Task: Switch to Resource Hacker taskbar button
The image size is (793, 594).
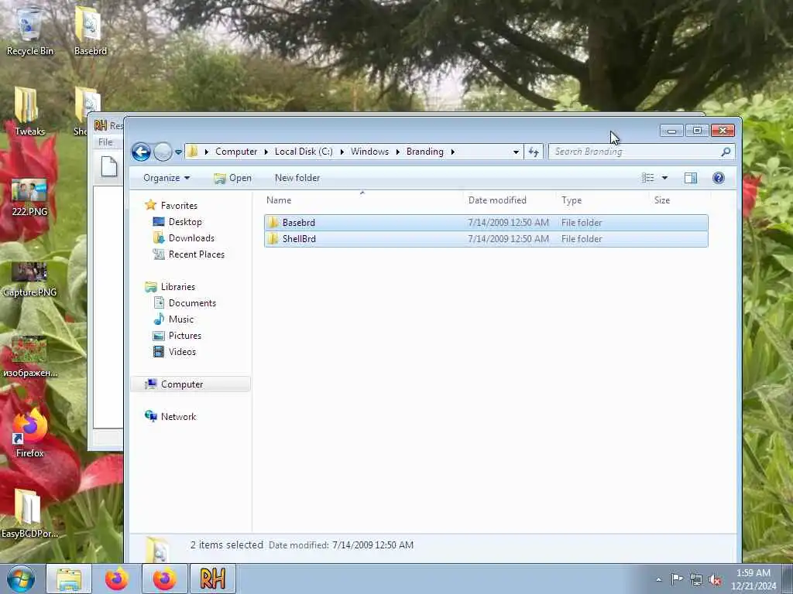Action: coord(212,579)
